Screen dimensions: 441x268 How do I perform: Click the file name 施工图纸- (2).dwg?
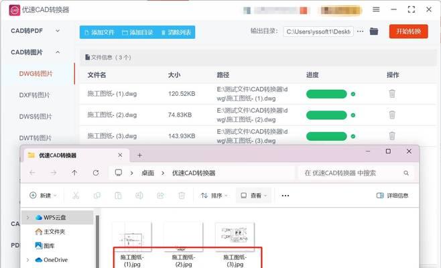tap(112, 115)
